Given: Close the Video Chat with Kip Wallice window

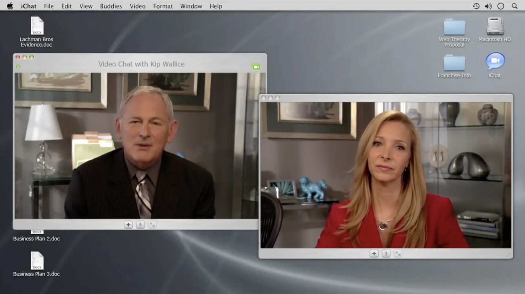Looking at the screenshot, I should pos(18,57).
